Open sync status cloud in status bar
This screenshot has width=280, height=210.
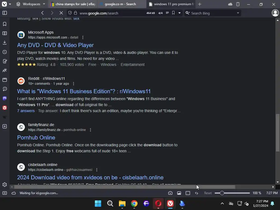click(x=14, y=193)
